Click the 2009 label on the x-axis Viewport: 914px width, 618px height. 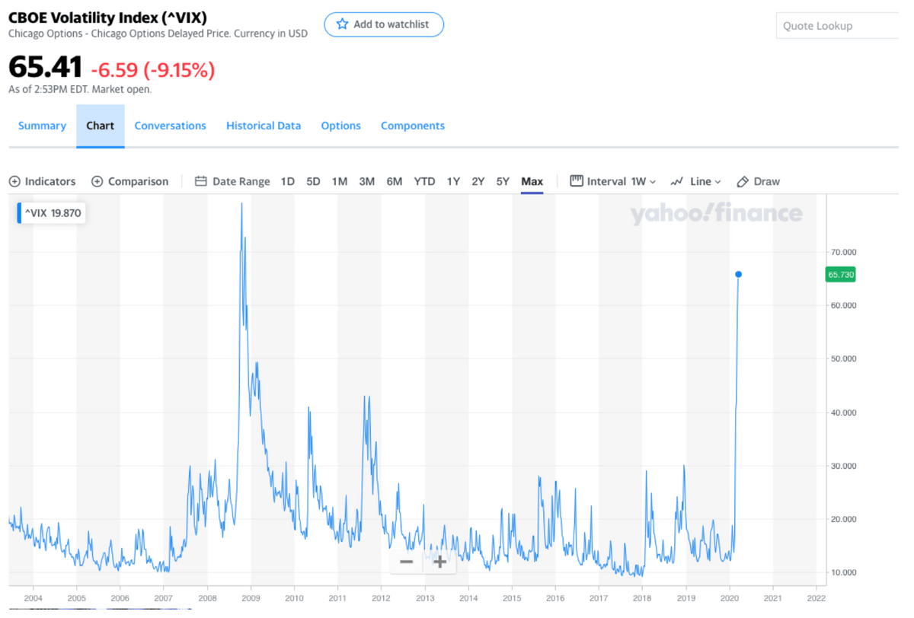251,597
